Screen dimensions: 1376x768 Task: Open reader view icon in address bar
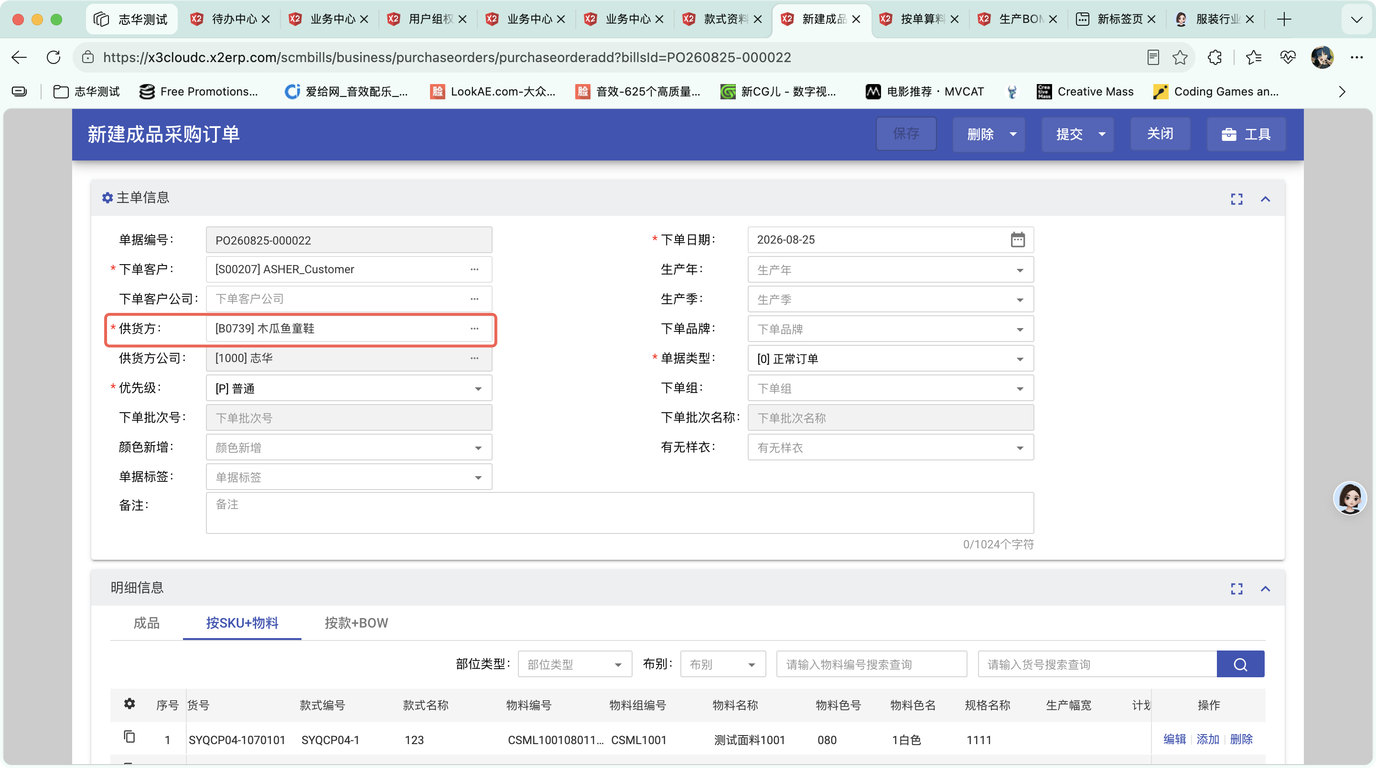pos(1153,57)
